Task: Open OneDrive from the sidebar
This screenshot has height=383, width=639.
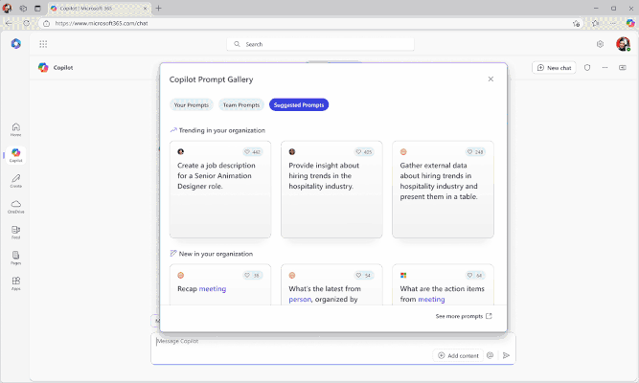Action: pyautogui.click(x=16, y=207)
